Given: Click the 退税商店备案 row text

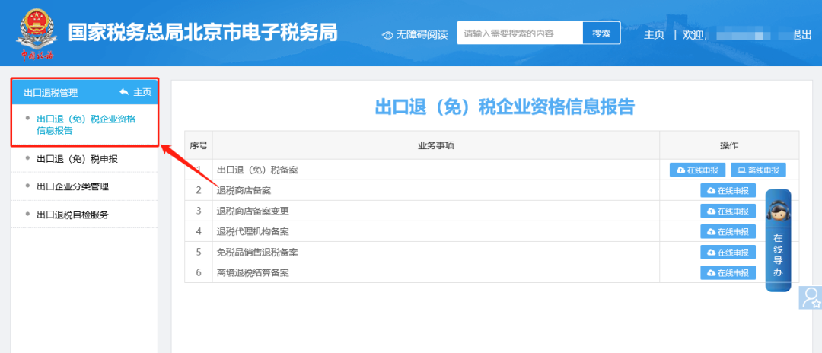Looking at the screenshot, I should pyautogui.click(x=244, y=191).
